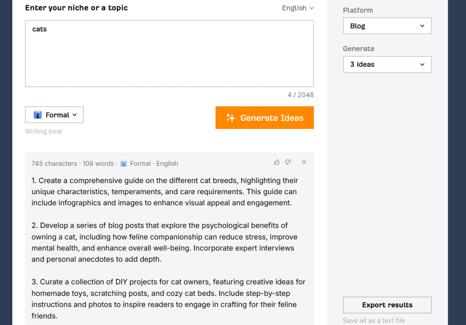Dismiss the generated results with X icon

point(304,162)
